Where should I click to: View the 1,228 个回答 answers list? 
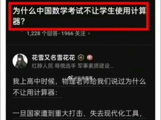pyautogui.click(x=42, y=33)
